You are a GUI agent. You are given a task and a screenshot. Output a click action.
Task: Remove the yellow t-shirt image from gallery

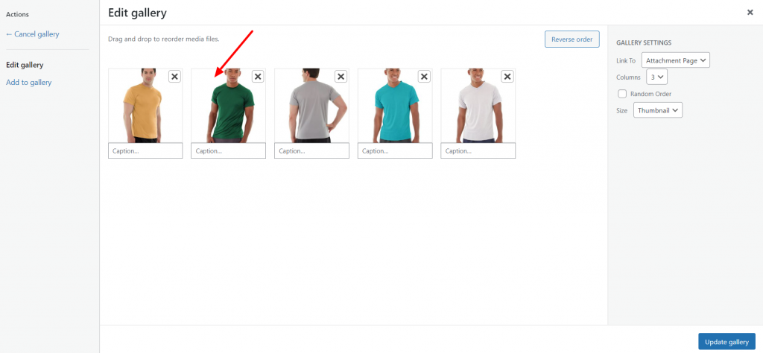[x=174, y=77]
